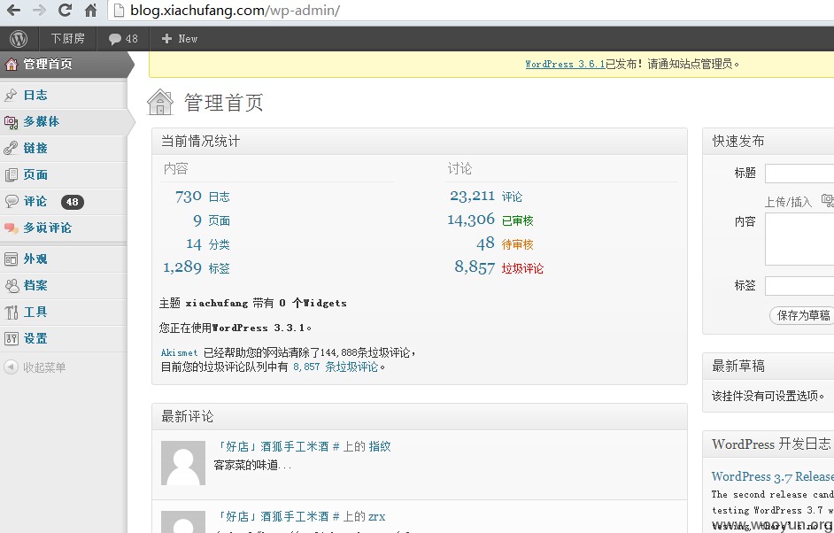Screen dimensions: 834x533
Task: Click the appearance icon for 外观
Action: 11,259
